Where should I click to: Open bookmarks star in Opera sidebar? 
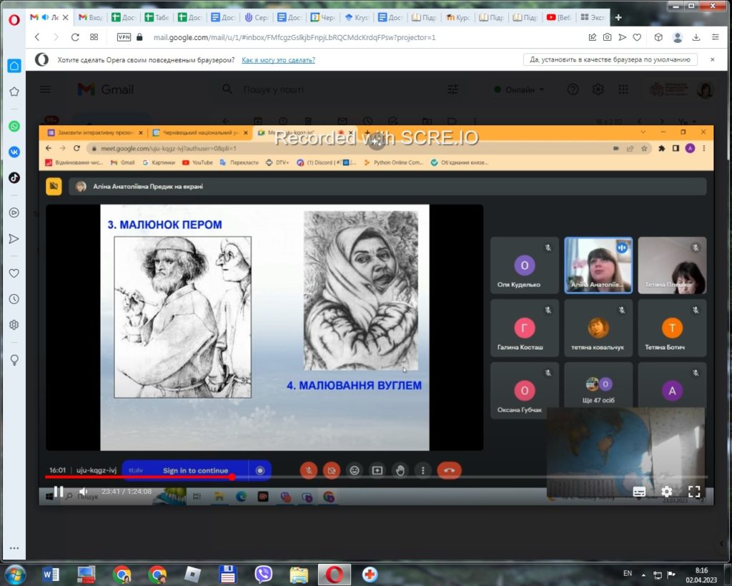[14, 92]
